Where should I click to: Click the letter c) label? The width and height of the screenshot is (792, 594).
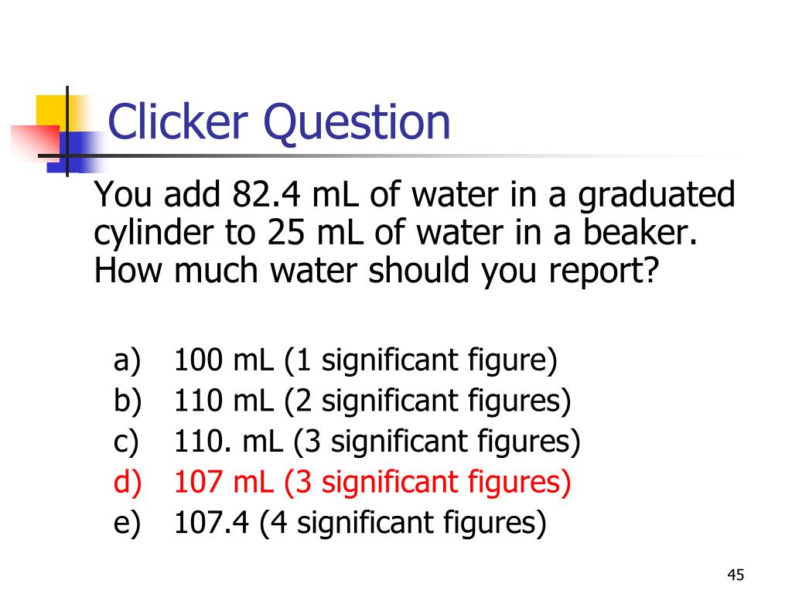[126, 442]
